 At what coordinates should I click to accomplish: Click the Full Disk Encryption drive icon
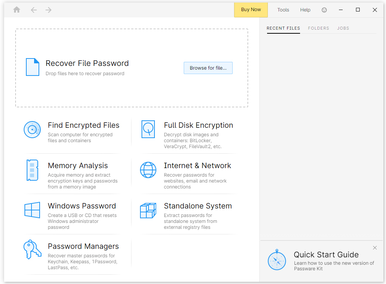tap(148, 129)
